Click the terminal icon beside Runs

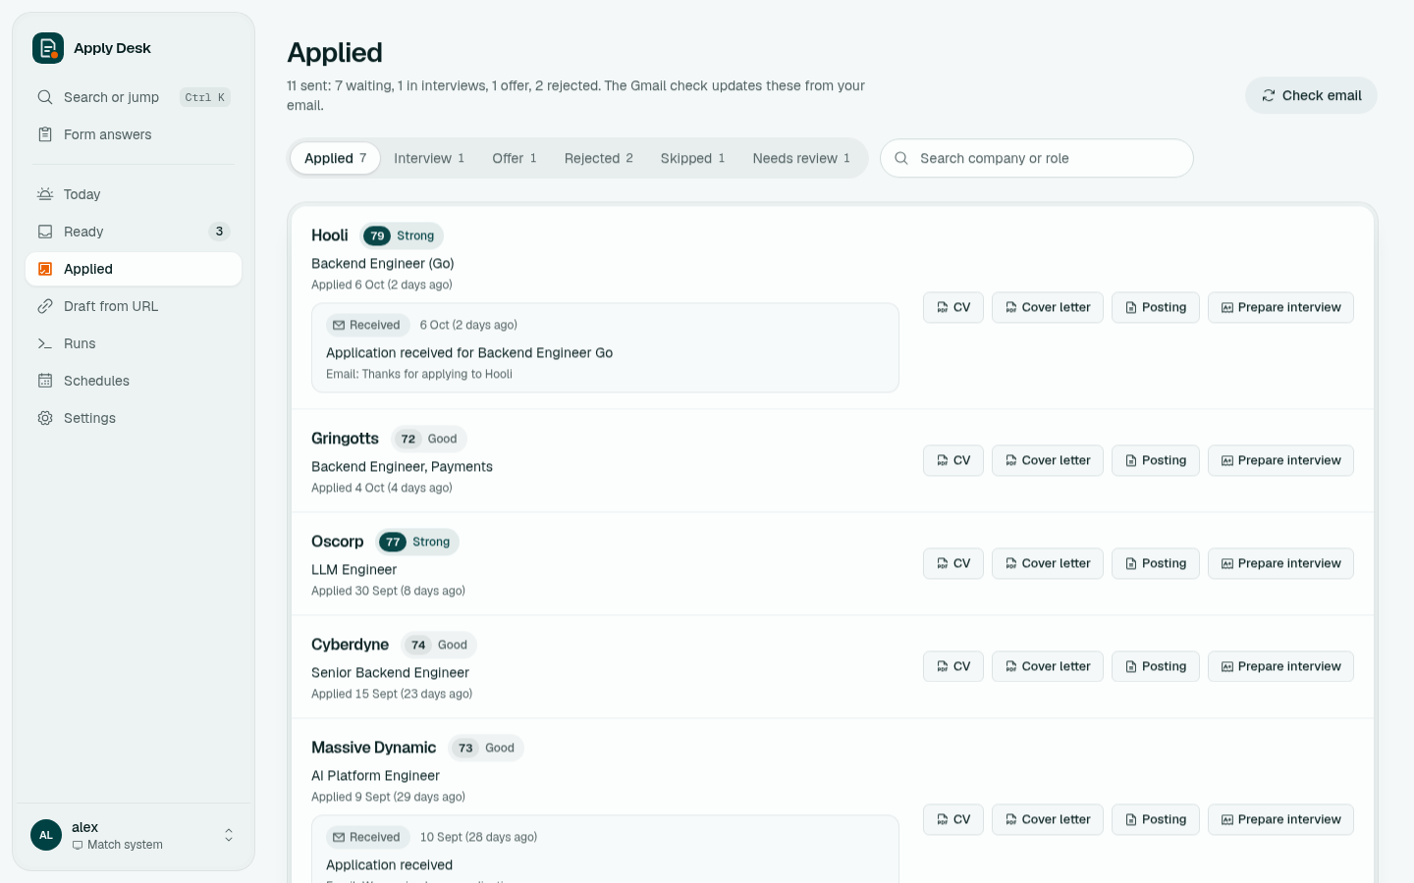click(45, 343)
